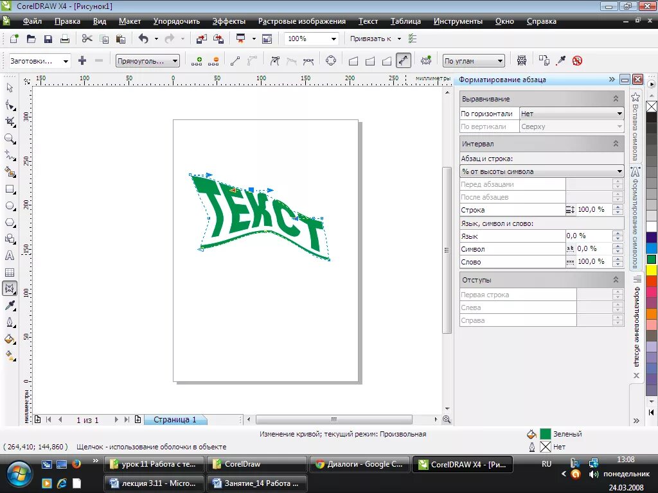Click the Import icon

coord(201,39)
